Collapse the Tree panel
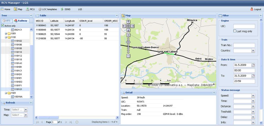 click(x=31, y=15)
